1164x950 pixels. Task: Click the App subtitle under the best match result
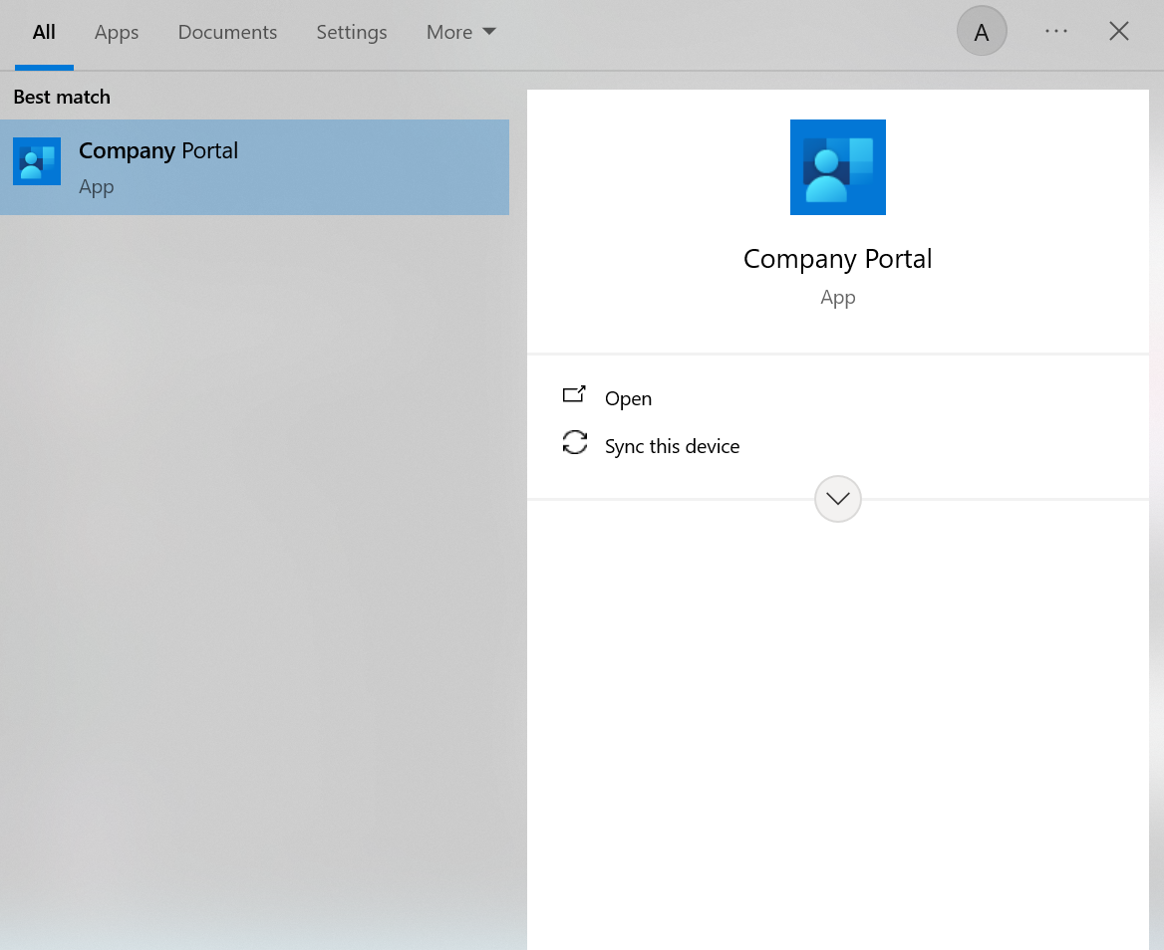tap(97, 187)
